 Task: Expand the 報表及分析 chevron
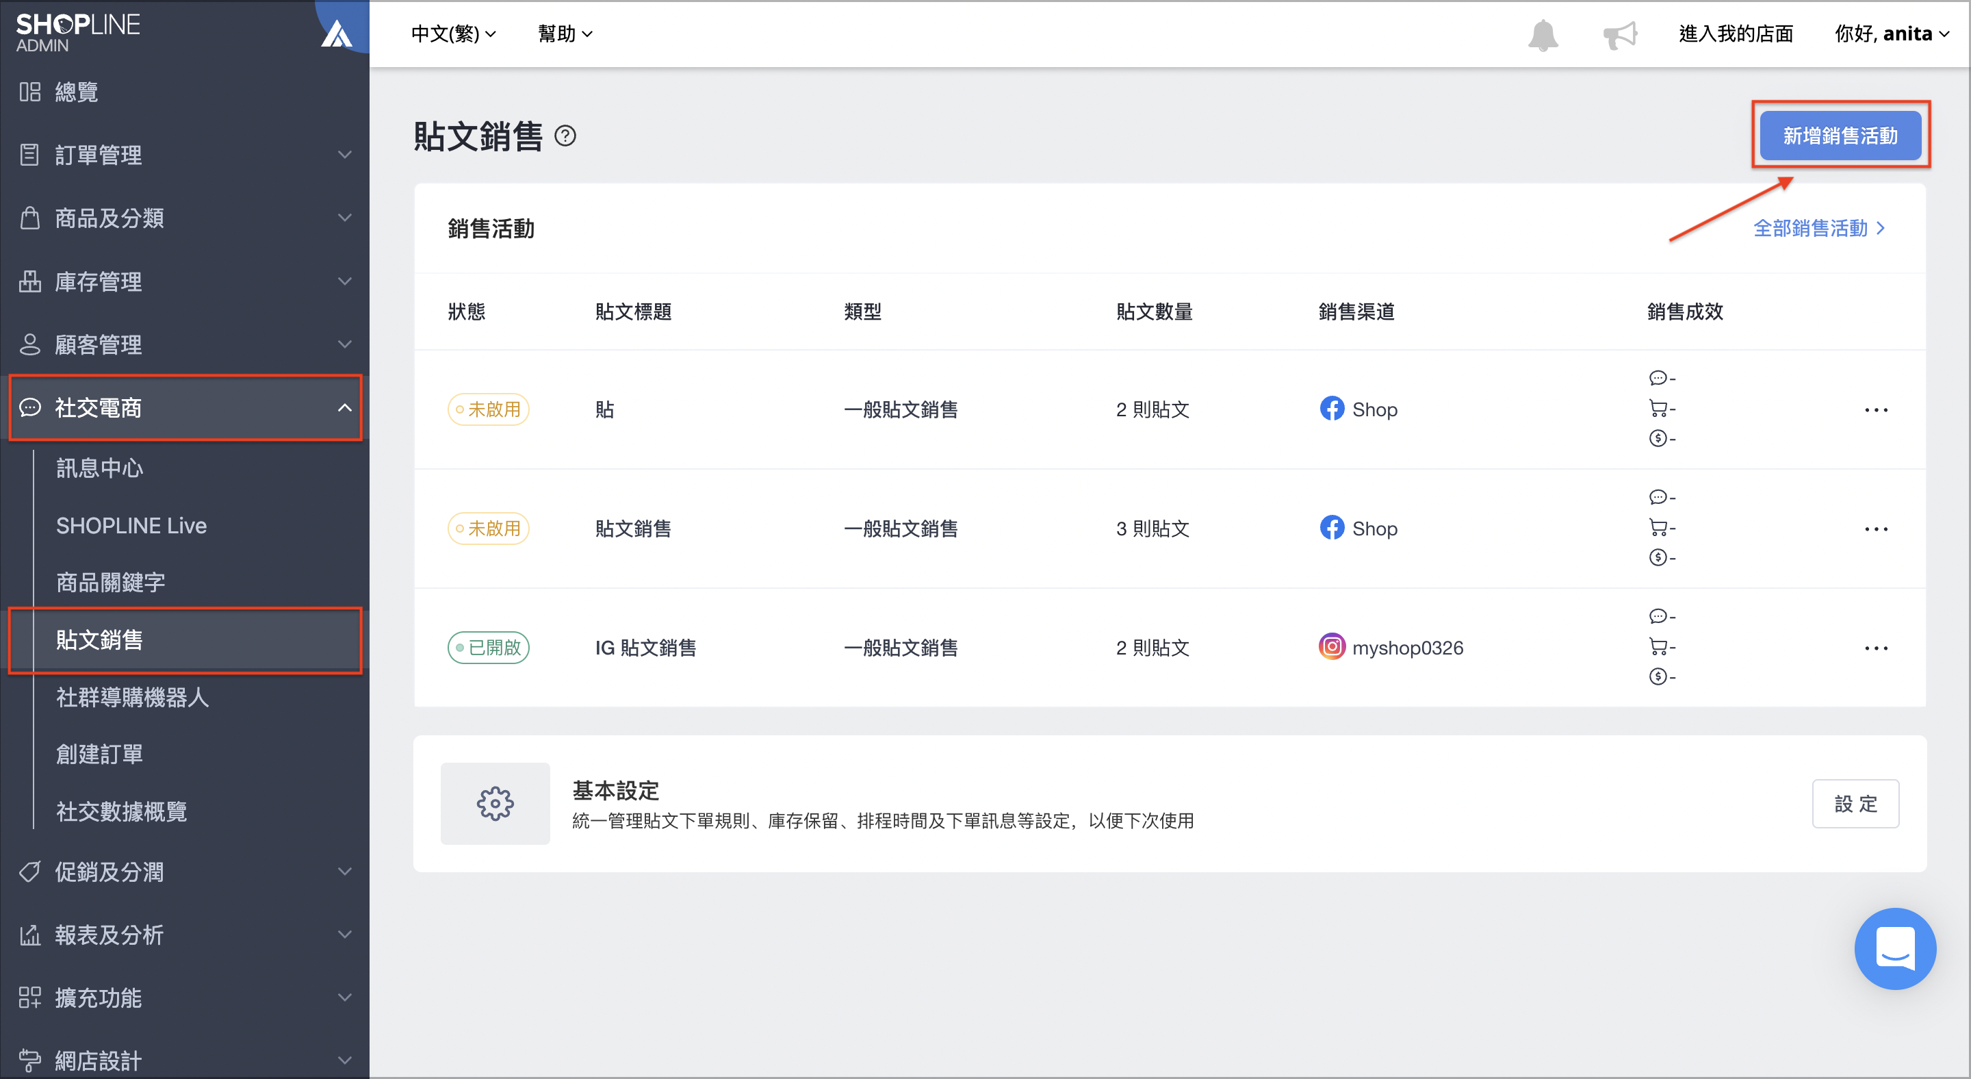[x=345, y=935]
